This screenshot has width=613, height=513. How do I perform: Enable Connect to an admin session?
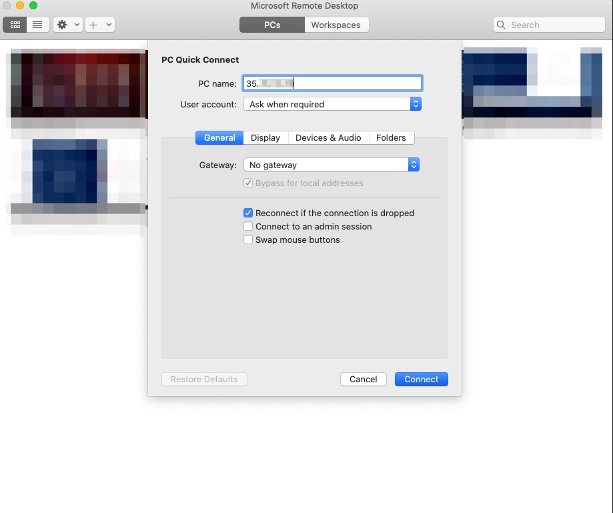[x=248, y=226]
